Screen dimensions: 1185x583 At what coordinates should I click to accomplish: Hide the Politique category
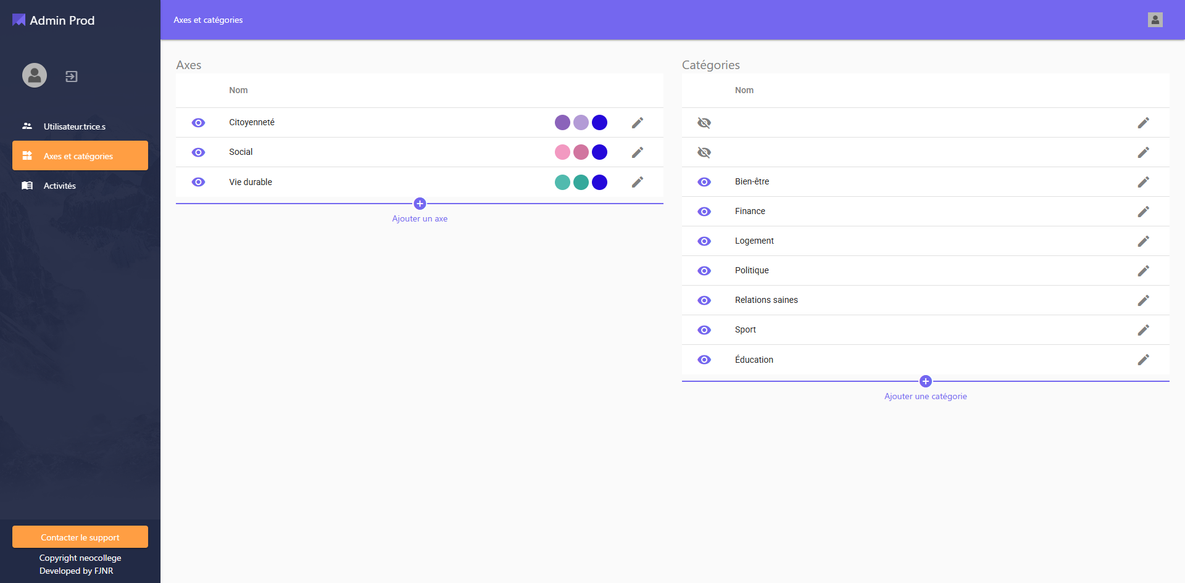click(x=704, y=271)
